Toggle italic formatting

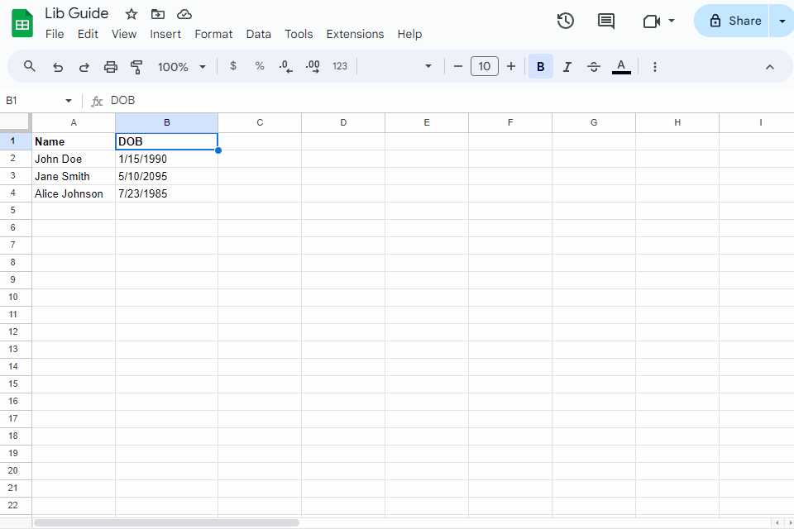tap(567, 67)
